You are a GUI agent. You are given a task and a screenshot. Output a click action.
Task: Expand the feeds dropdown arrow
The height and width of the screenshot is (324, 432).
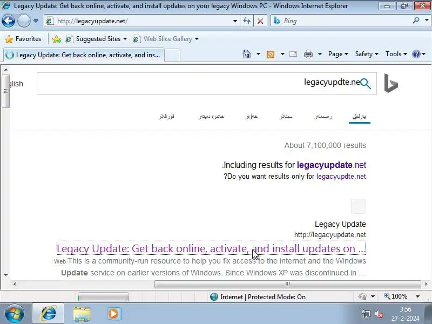[282, 54]
